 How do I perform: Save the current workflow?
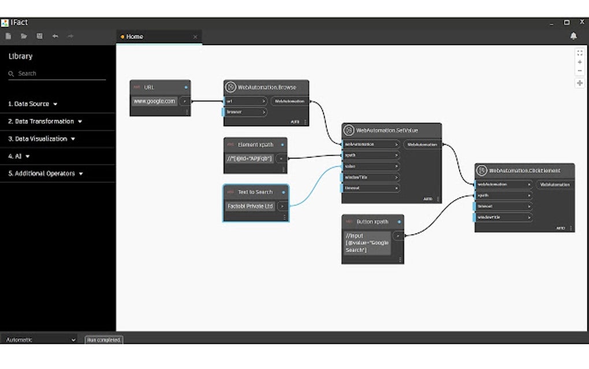coord(39,36)
